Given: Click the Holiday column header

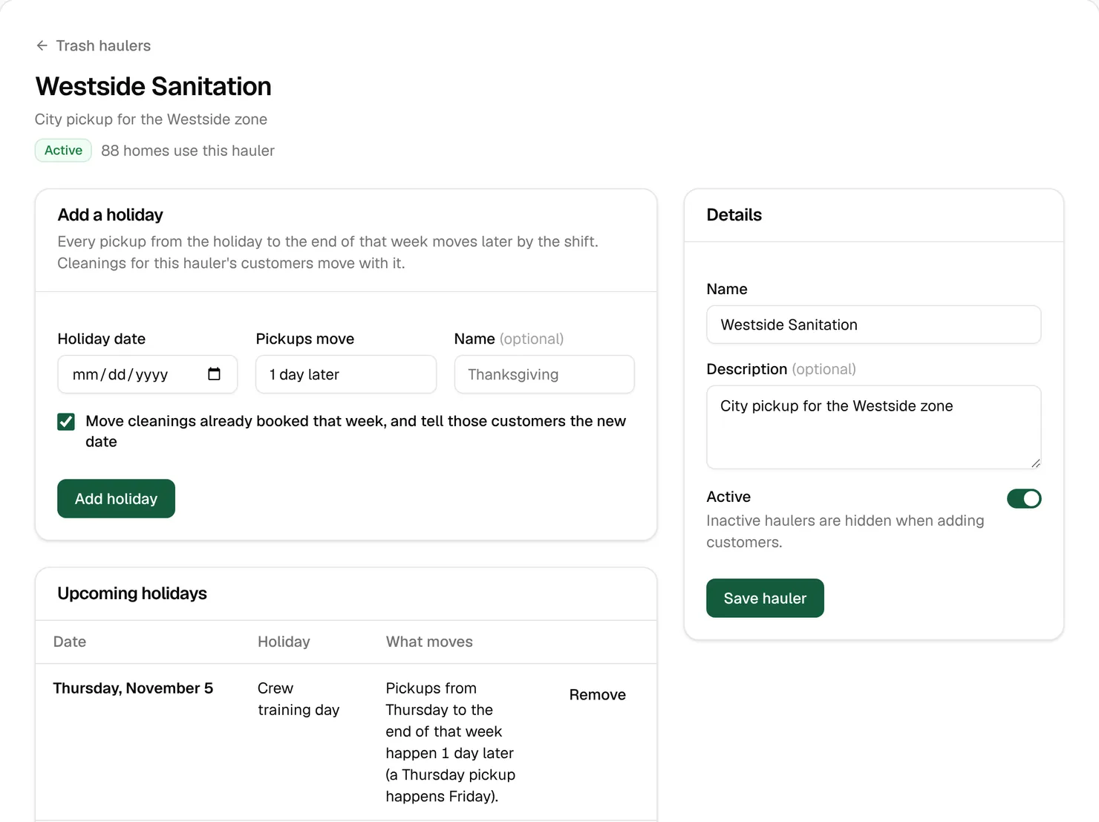Looking at the screenshot, I should pyautogui.click(x=284, y=642).
